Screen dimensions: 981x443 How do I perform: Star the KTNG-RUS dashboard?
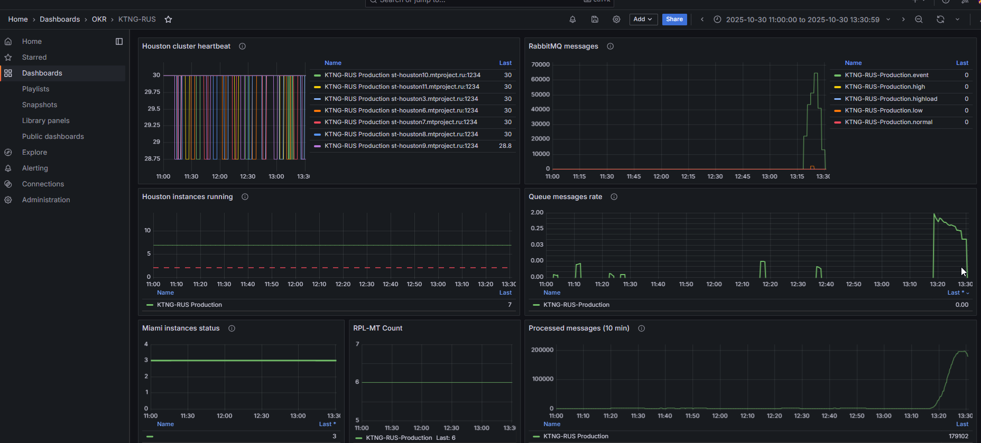(x=168, y=20)
